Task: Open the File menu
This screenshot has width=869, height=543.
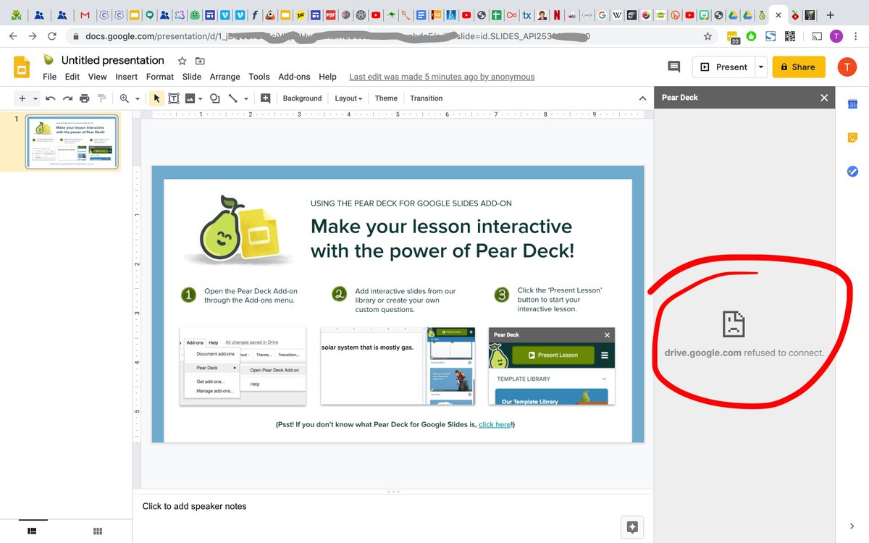Action: pyautogui.click(x=49, y=77)
